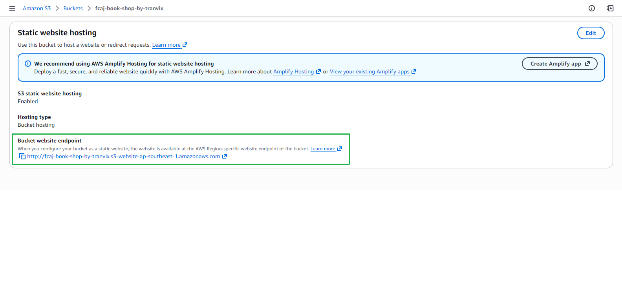Open the info panel icon
622x283 pixels.
592,8
